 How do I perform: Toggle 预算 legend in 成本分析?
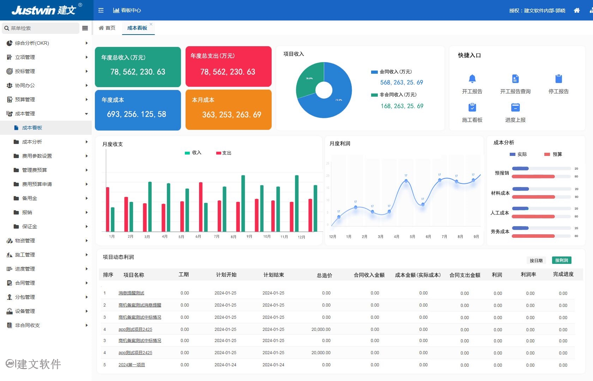coord(553,154)
